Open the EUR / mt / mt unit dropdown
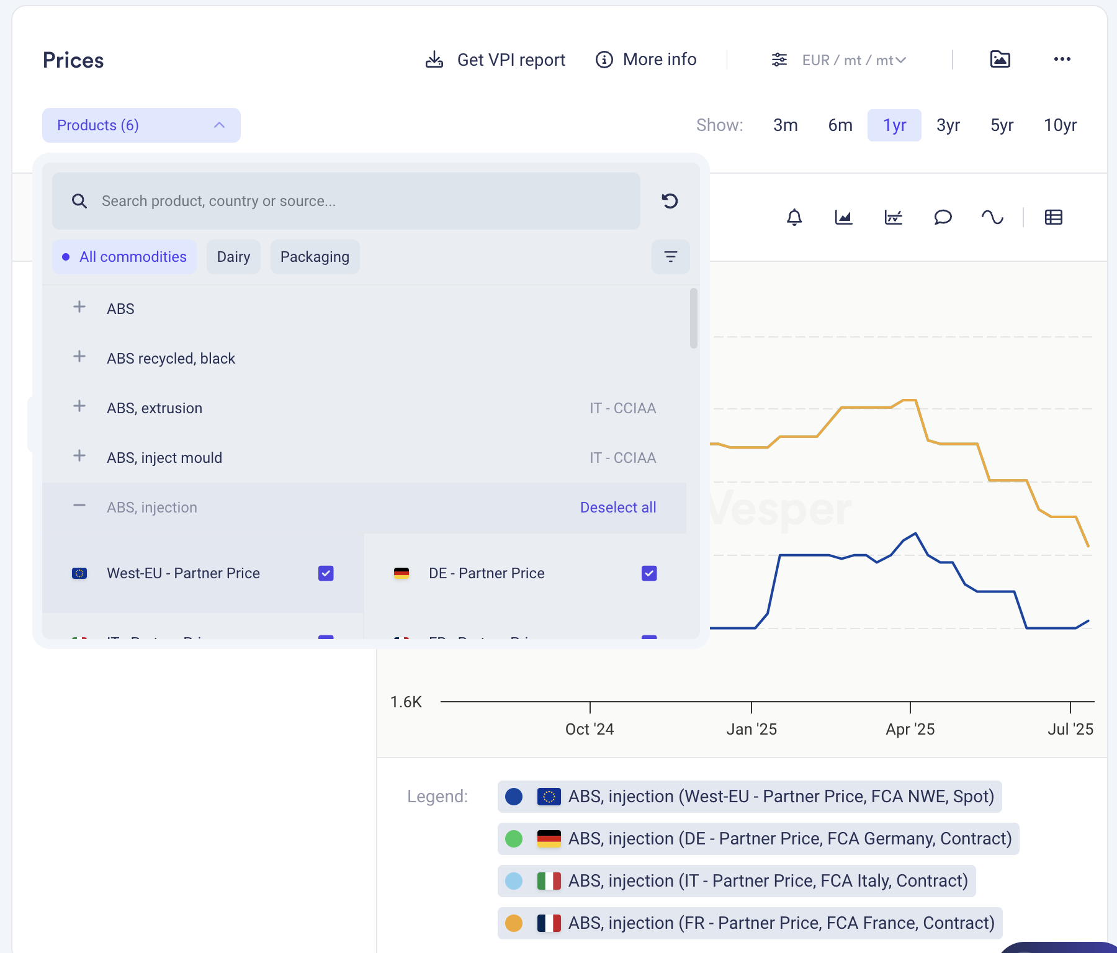The height and width of the screenshot is (953, 1117). tap(854, 60)
